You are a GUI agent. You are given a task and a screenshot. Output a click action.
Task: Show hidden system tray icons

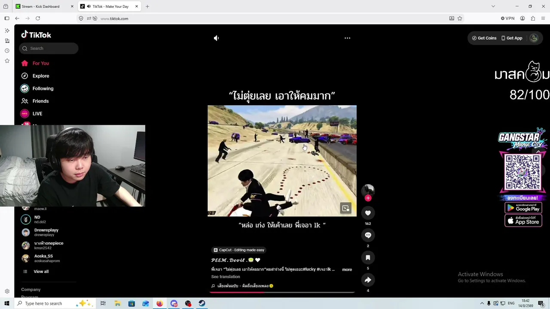point(482,303)
